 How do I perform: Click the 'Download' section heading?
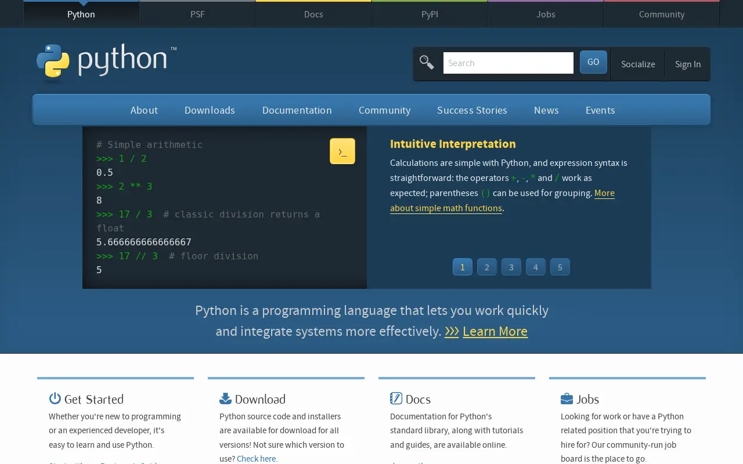coord(260,399)
